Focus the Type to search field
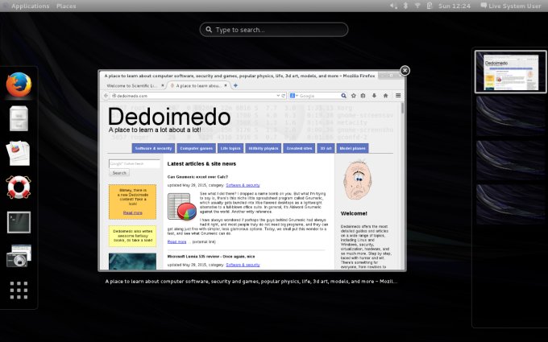The height and width of the screenshot is (342, 548). click(x=274, y=30)
